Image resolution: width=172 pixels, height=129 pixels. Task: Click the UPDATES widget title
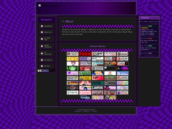145,18
